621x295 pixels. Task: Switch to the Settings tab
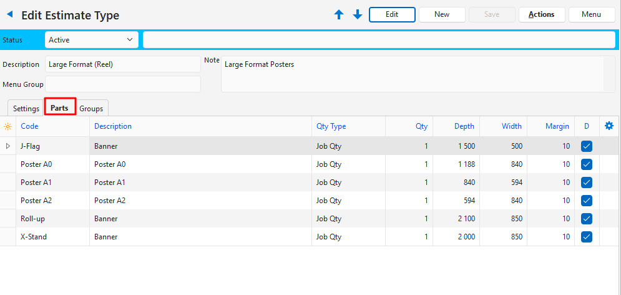coord(26,109)
